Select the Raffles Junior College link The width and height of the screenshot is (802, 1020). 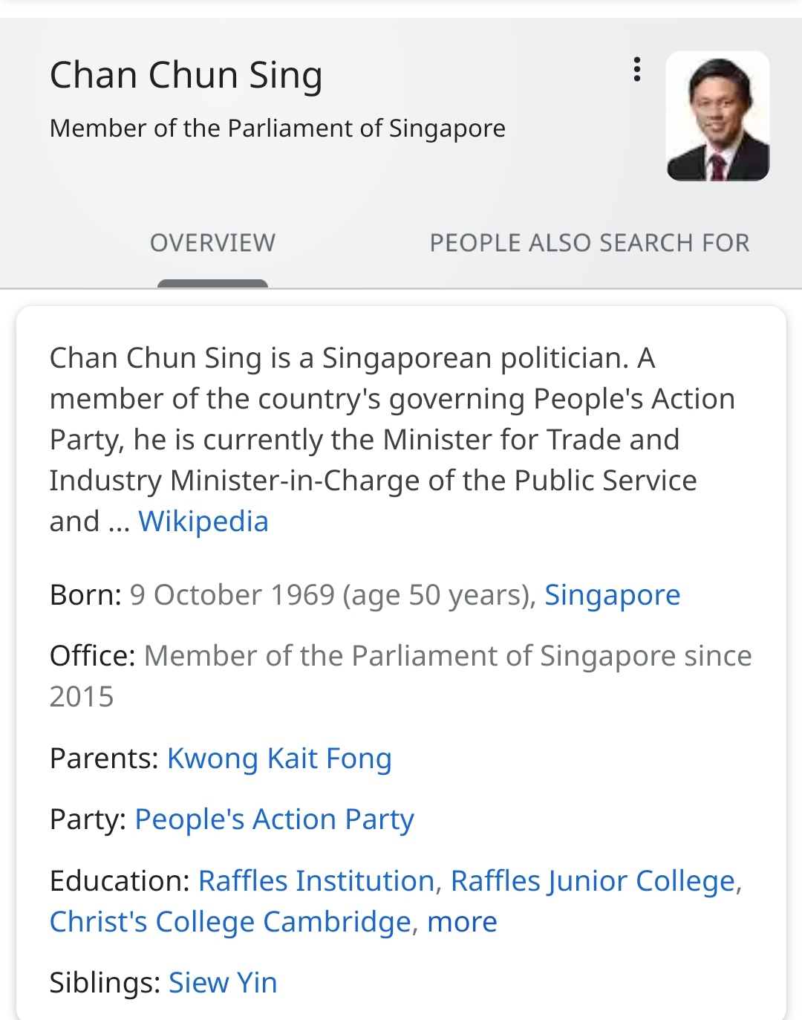click(x=593, y=881)
